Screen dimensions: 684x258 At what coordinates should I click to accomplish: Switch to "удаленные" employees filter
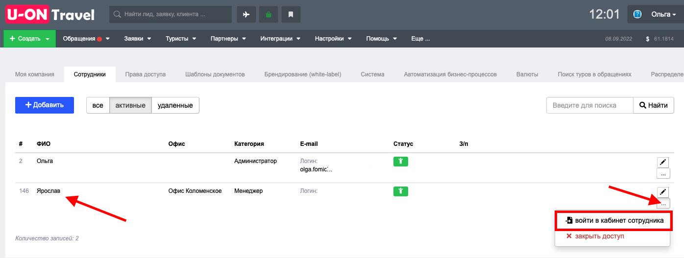[175, 105]
